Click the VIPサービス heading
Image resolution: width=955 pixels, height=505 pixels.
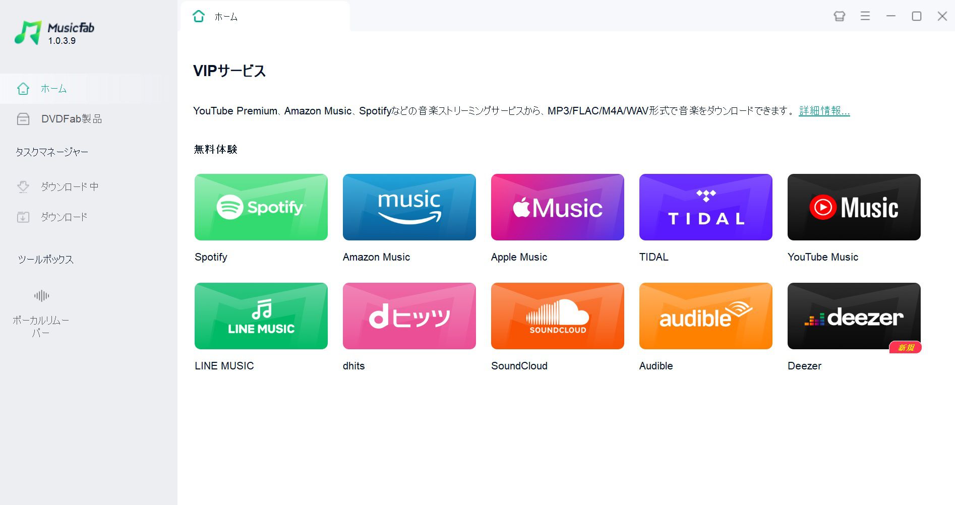pyautogui.click(x=229, y=71)
